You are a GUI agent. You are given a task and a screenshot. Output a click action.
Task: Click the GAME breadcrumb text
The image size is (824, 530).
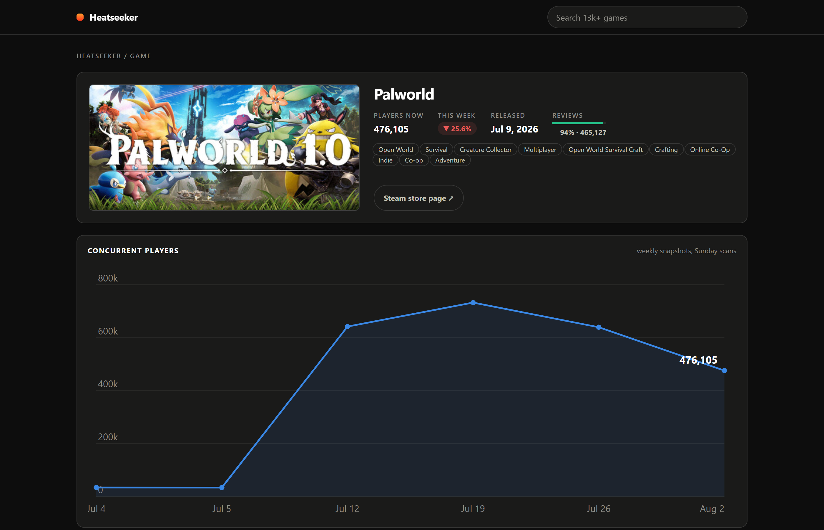[x=140, y=56]
